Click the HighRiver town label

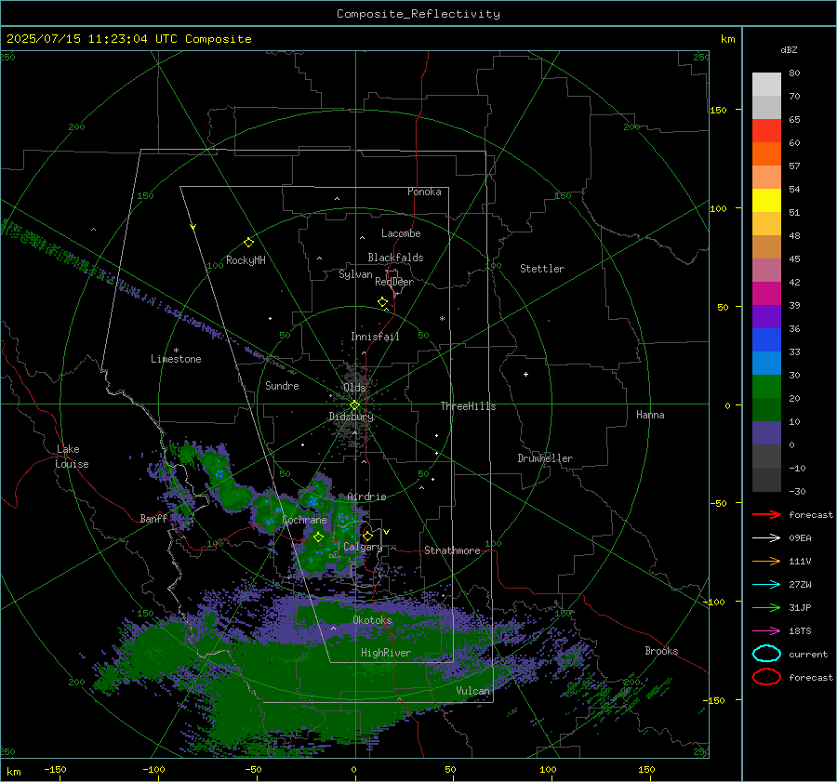[x=386, y=653]
